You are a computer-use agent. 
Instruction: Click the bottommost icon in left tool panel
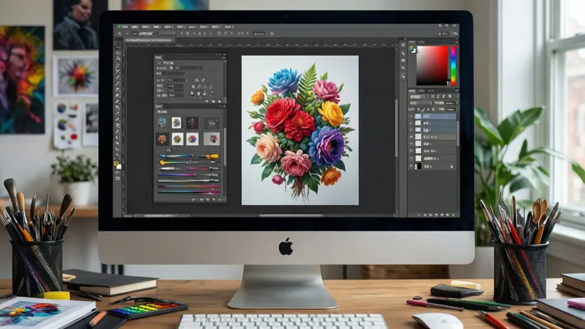point(118,179)
